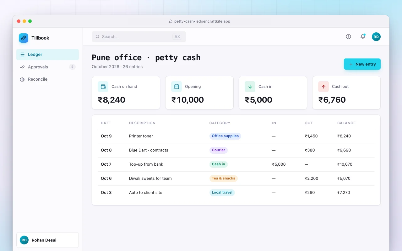Image resolution: width=402 pixels, height=251 pixels.
Task: Click the Oct 7 date cell
Action: (106, 164)
